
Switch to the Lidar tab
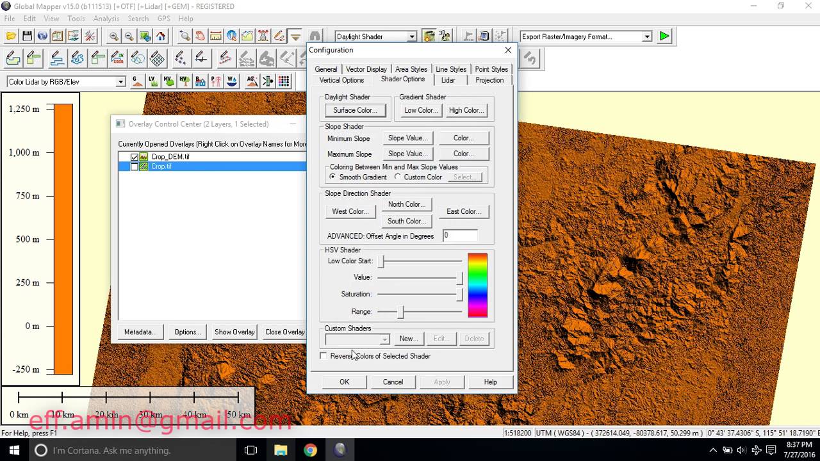pos(448,80)
